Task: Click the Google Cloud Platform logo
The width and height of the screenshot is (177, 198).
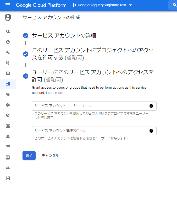Action: tap(41, 5)
